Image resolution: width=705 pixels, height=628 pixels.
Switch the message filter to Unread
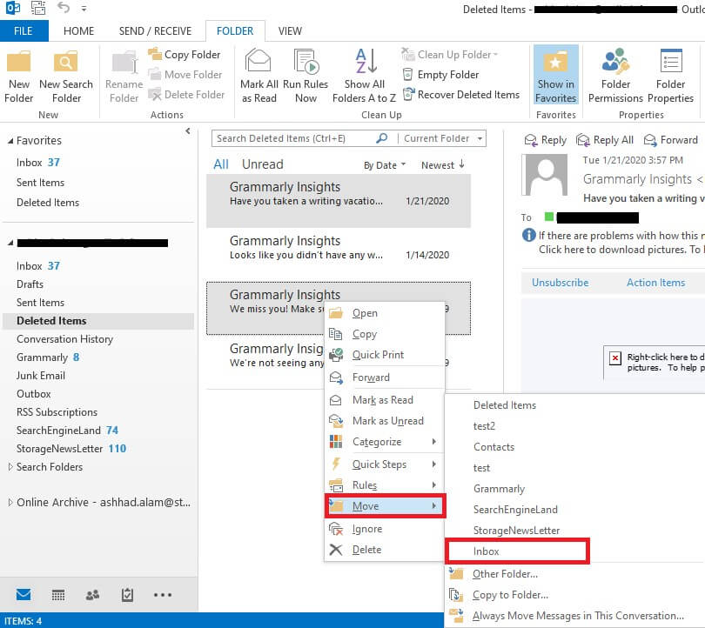coord(262,164)
